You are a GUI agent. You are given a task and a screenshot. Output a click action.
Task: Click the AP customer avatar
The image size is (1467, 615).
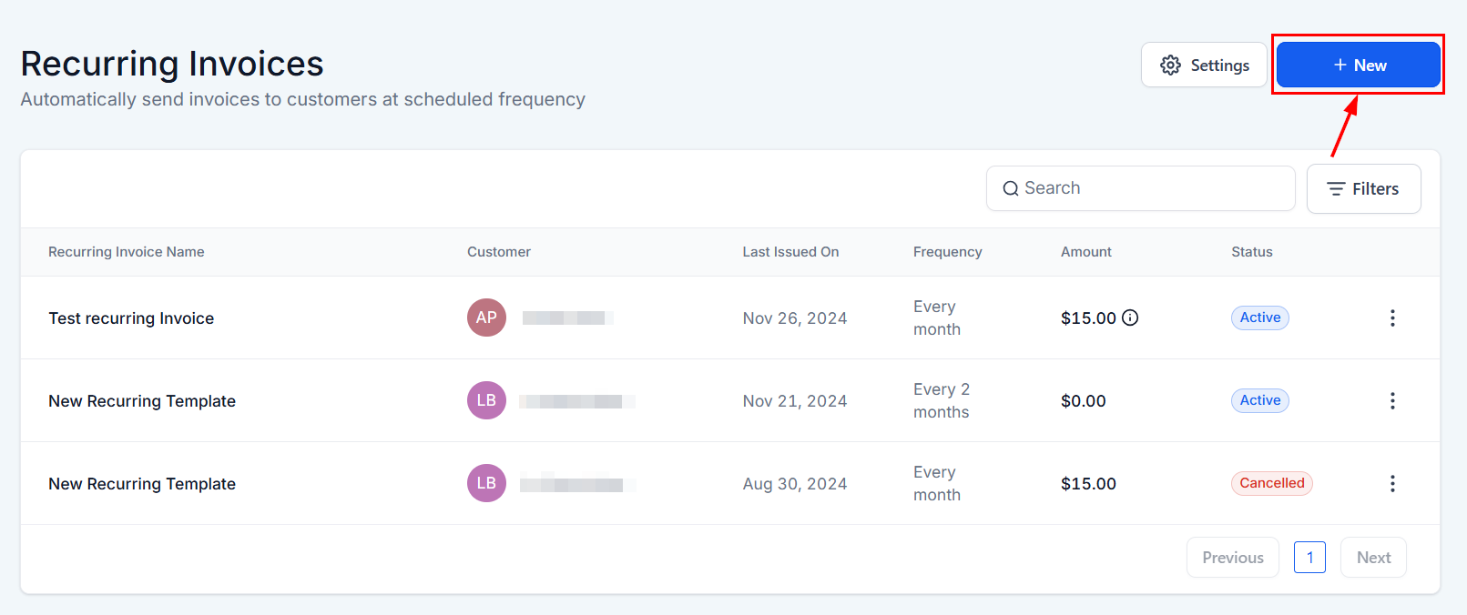tap(486, 318)
